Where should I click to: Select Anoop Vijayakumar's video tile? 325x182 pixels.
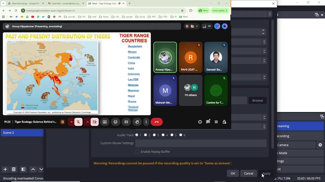(x=165, y=57)
